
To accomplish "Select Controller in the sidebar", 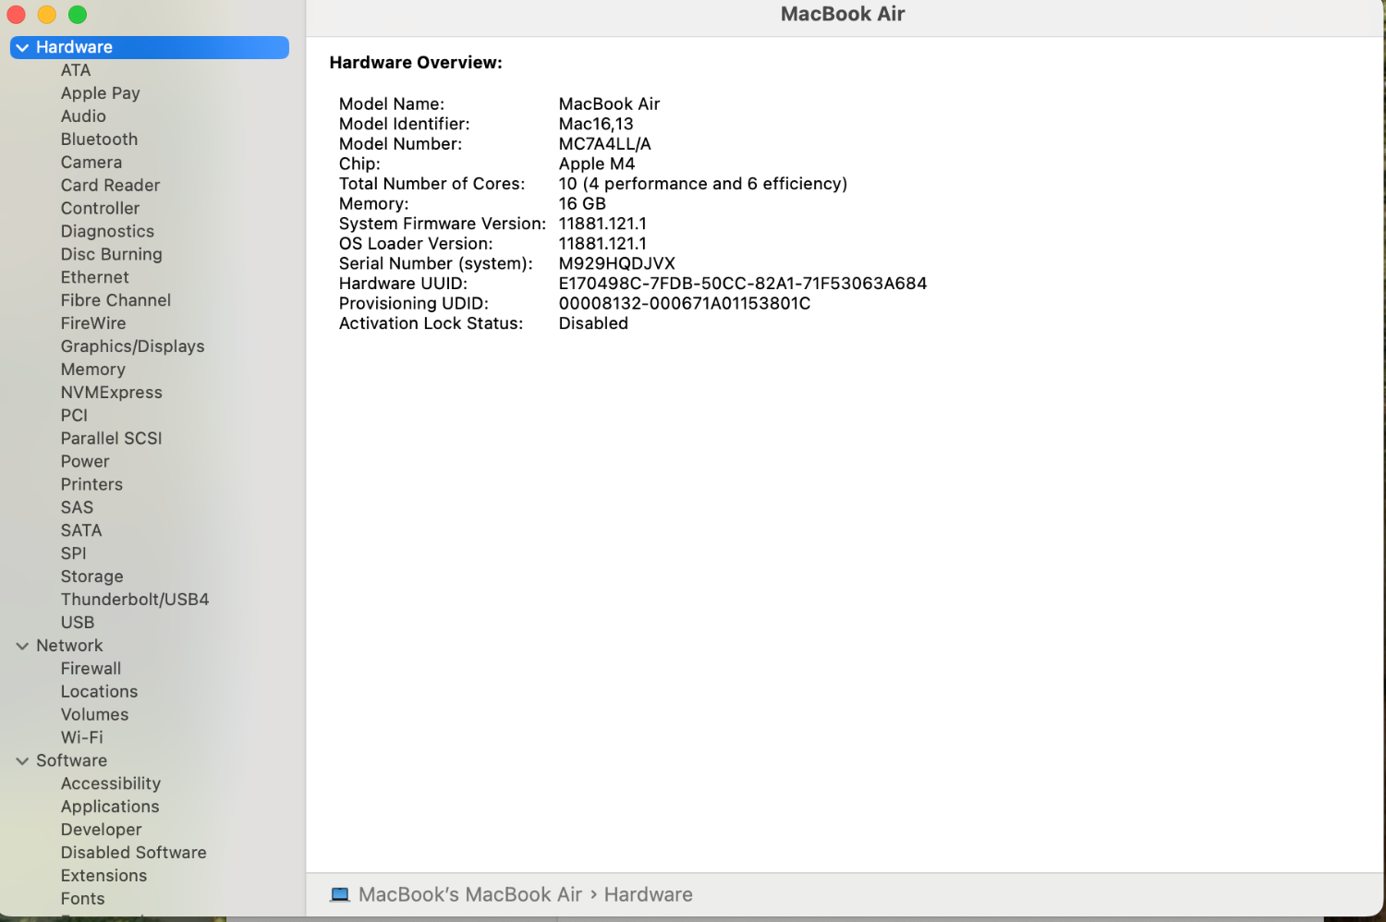I will 100,209.
